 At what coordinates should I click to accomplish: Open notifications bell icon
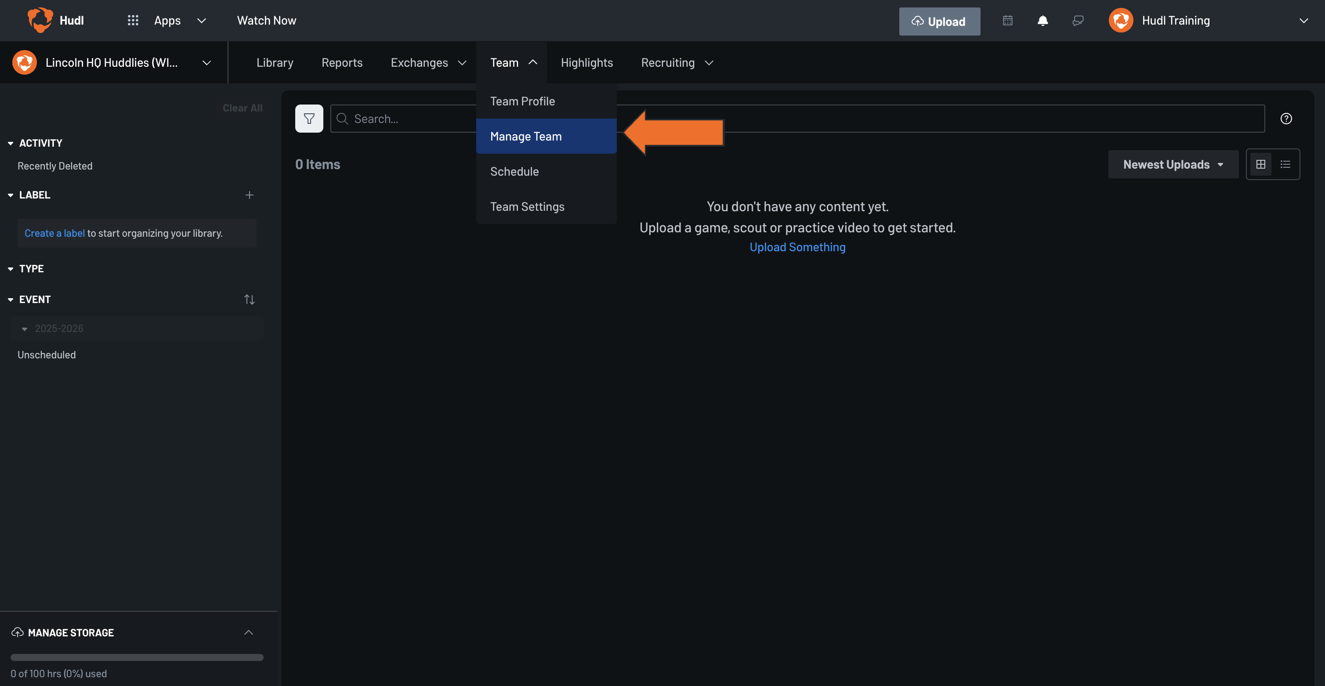(1043, 21)
